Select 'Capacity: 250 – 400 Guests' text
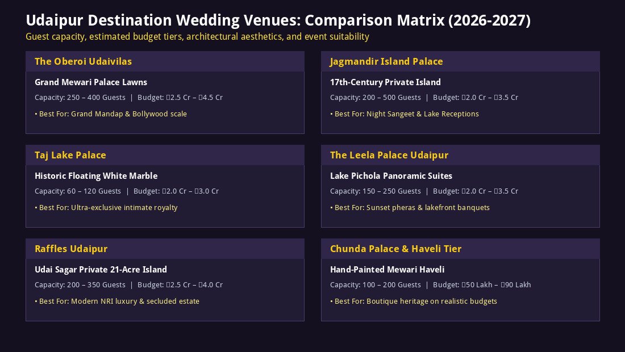This screenshot has height=352, width=625. tap(80, 98)
